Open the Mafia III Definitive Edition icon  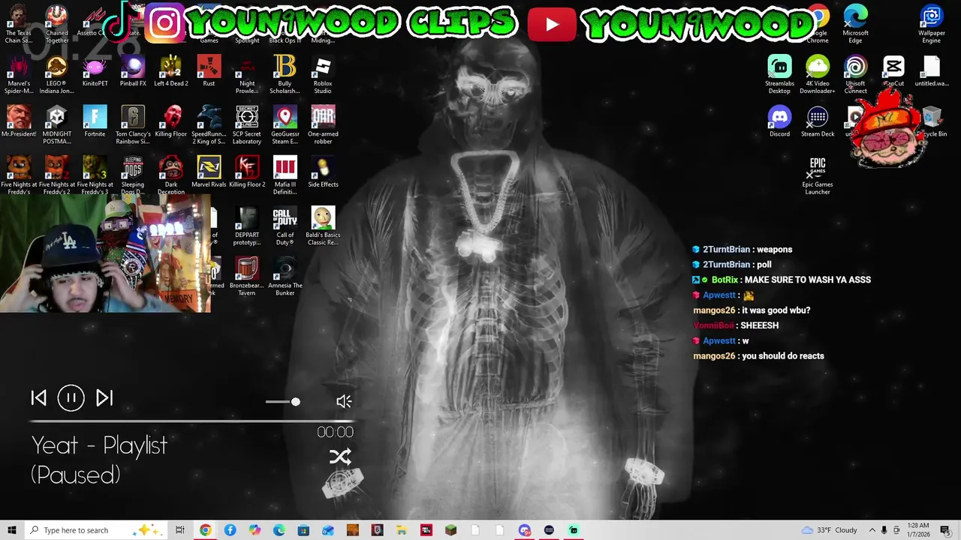(x=285, y=175)
